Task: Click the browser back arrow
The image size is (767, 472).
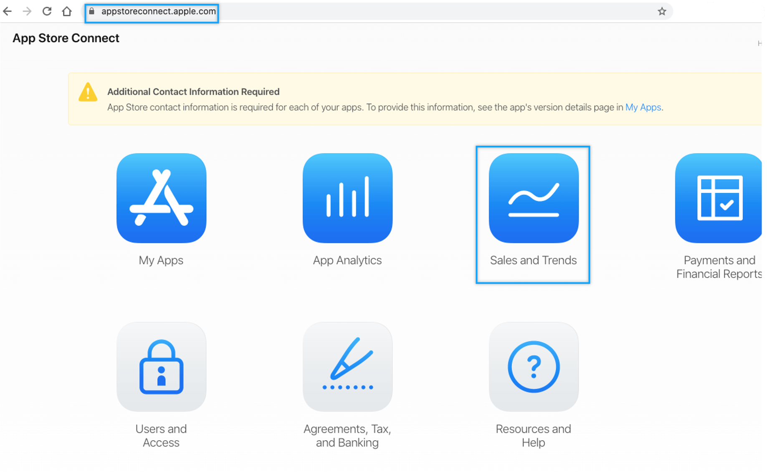Action: coord(8,11)
